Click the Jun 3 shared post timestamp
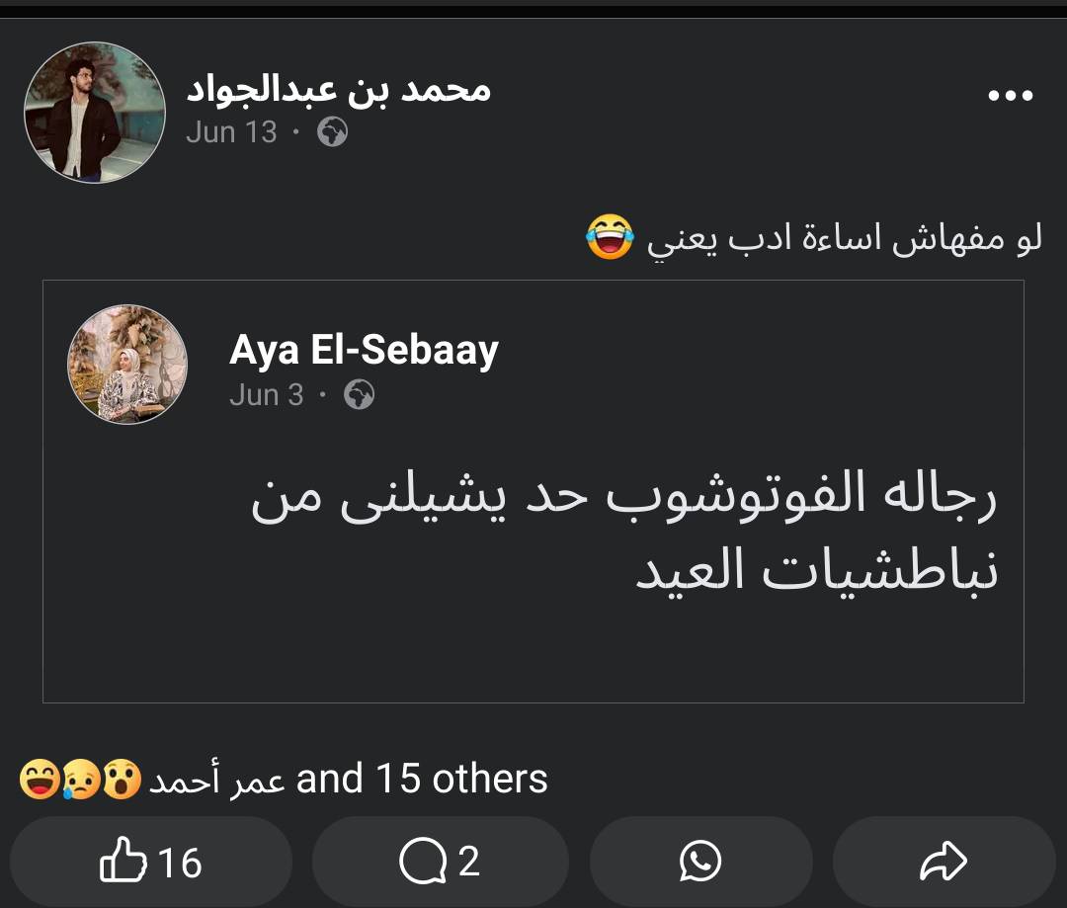Image resolution: width=1067 pixels, height=908 pixels. pyautogui.click(x=267, y=395)
